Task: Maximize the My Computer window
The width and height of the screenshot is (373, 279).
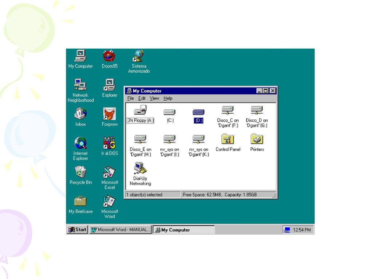Action: [x=266, y=91]
